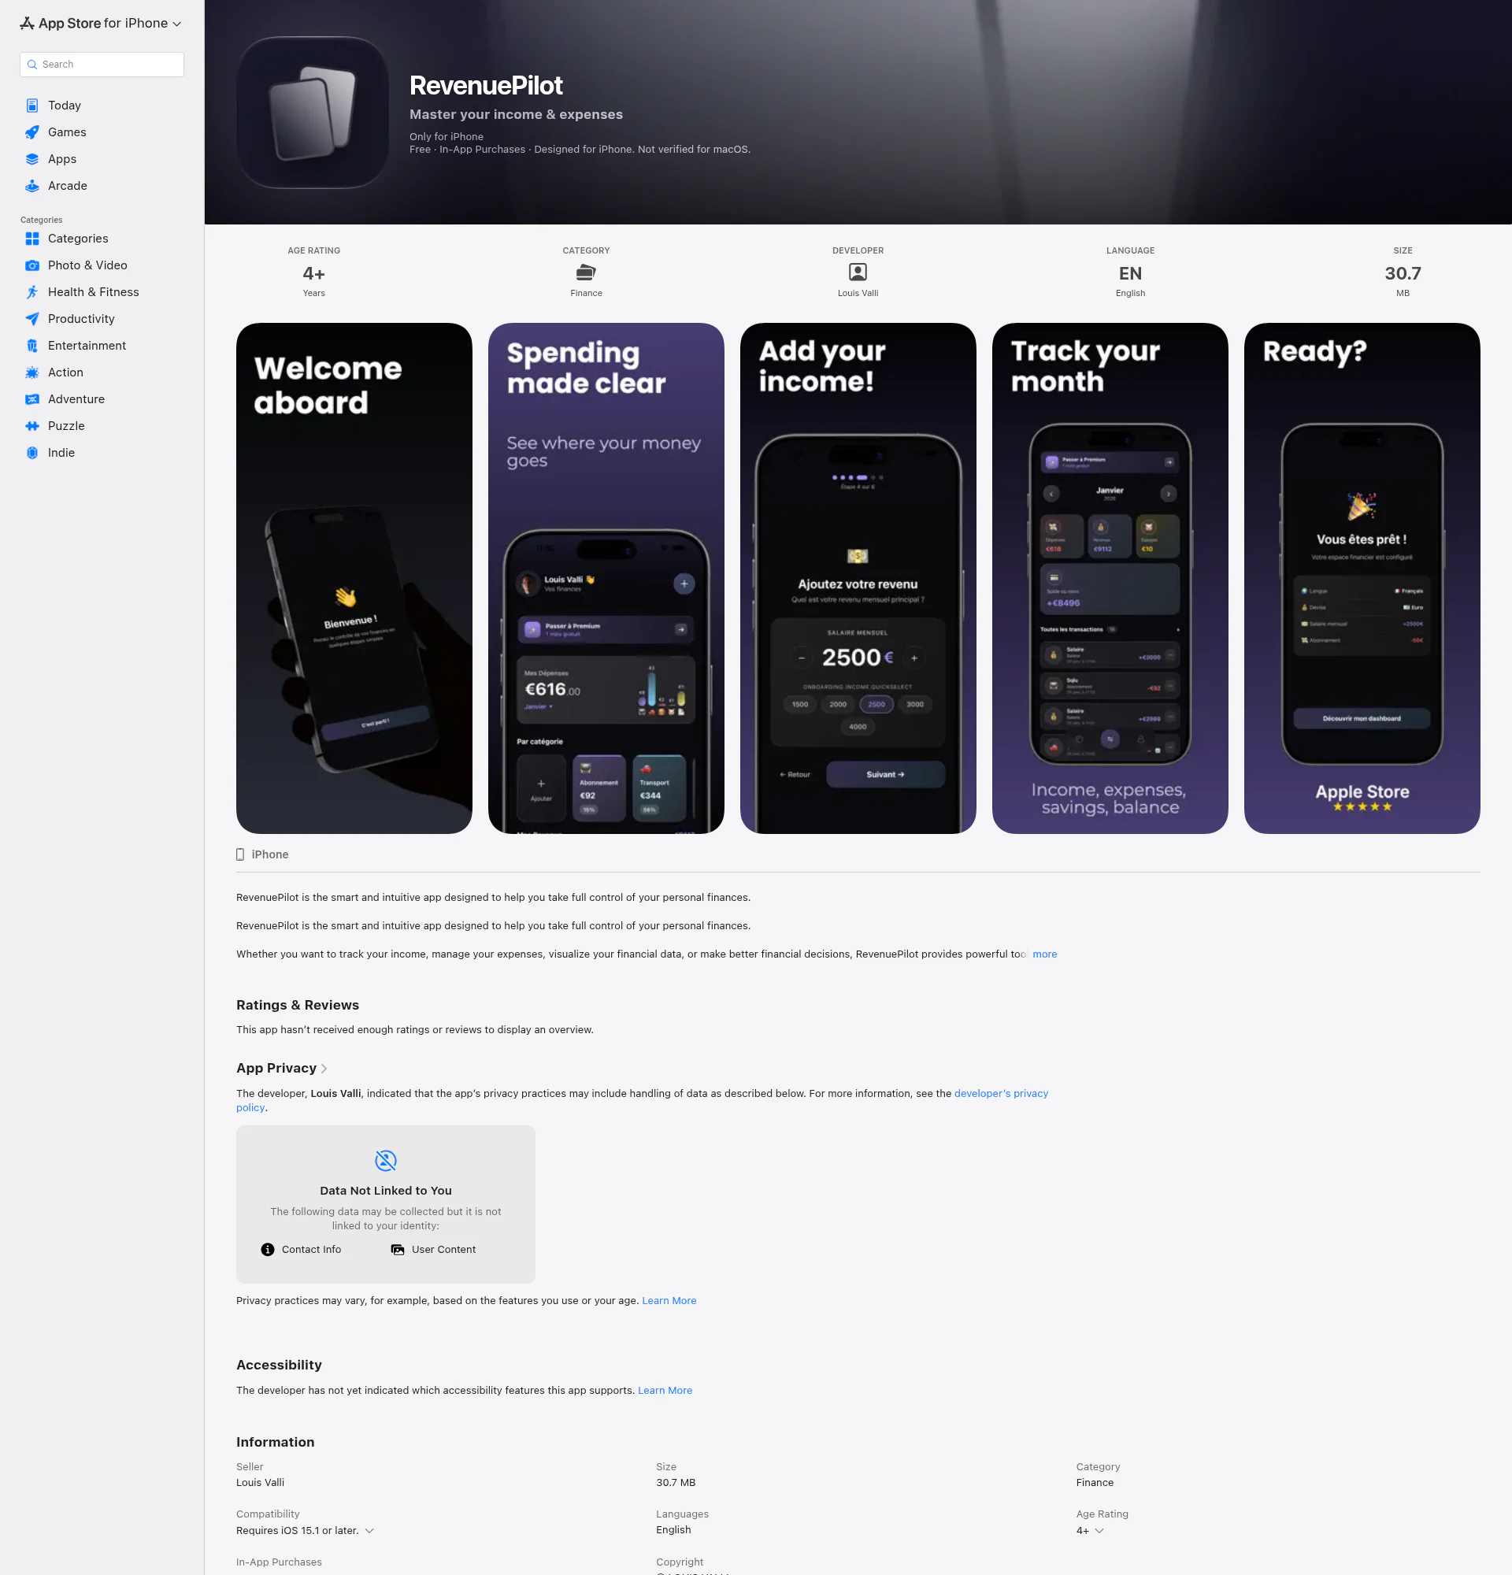
Task: Select the Productivity paper-plane icon
Action: tap(32, 319)
